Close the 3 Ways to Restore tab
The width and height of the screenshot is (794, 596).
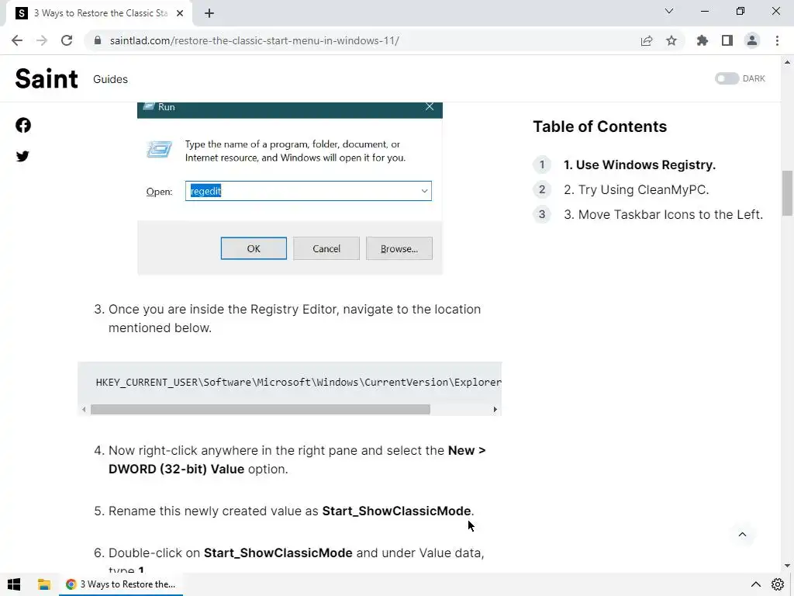point(180,13)
